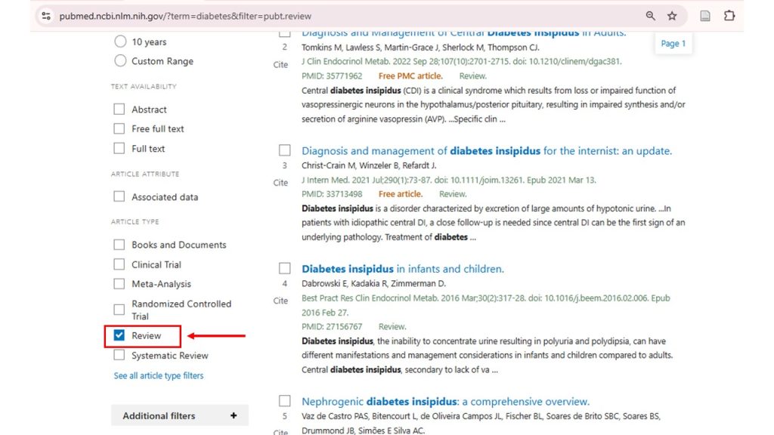This screenshot has height=435, width=774.
Task: Enable the Free full text filter
Action: pyautogui.click(x=119, y=128)
